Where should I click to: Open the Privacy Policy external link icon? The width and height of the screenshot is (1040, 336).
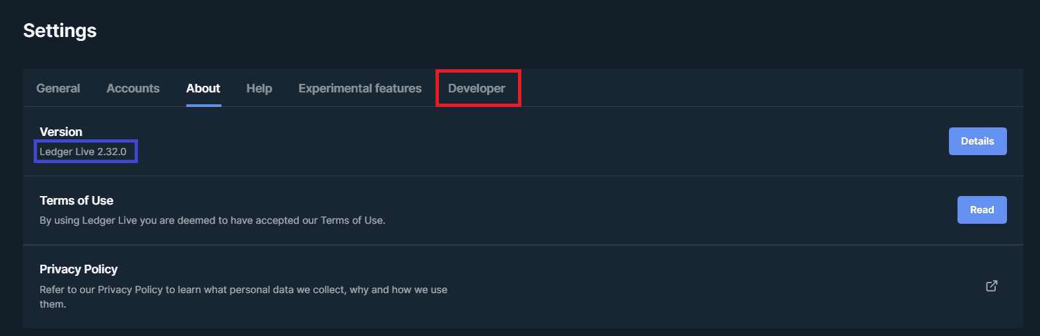991,286
